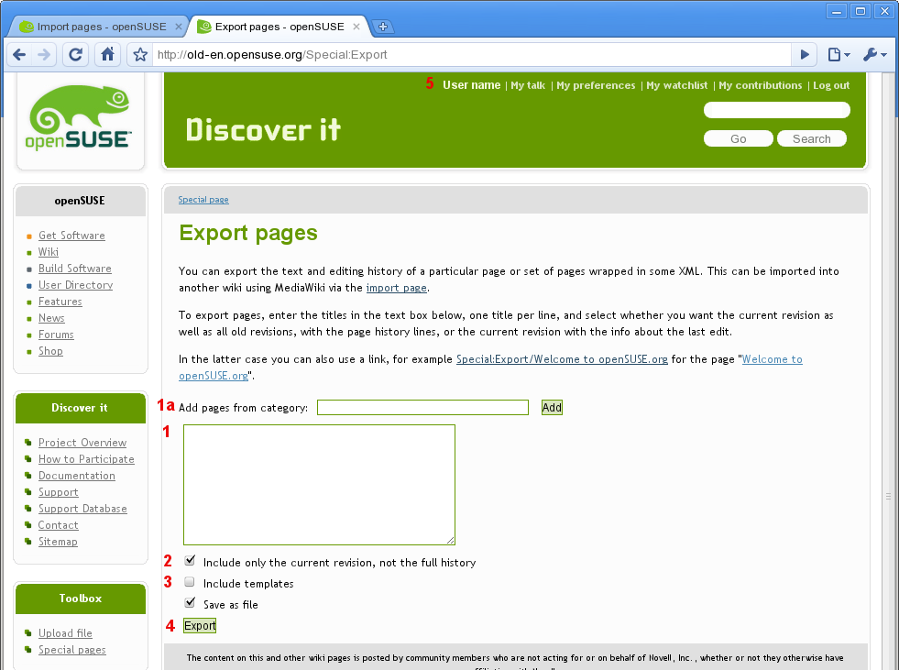
Task: Open Forums sidebar link
Action: click(x=56, y=335)
